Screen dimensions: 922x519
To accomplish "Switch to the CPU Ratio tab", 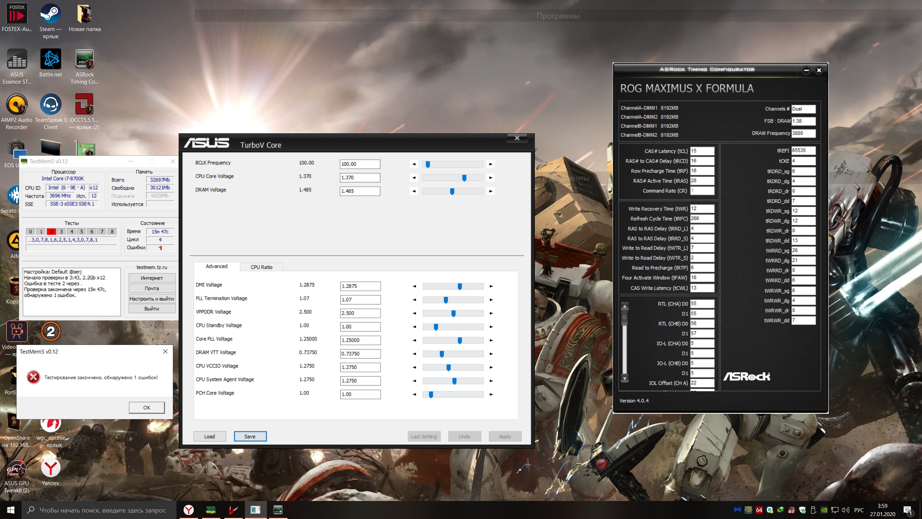I will point(261,267).
